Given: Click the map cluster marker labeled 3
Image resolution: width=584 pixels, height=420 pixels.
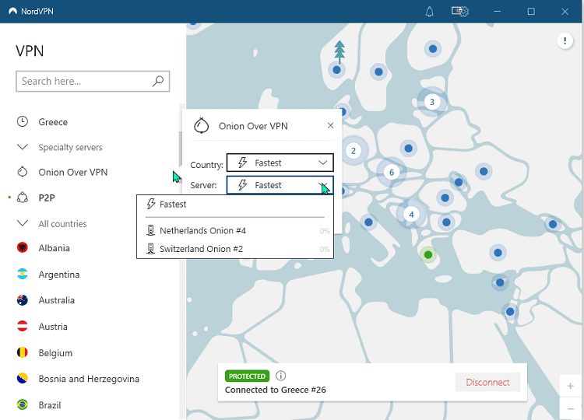Looking at the screenshot, I should pos(431,102).
